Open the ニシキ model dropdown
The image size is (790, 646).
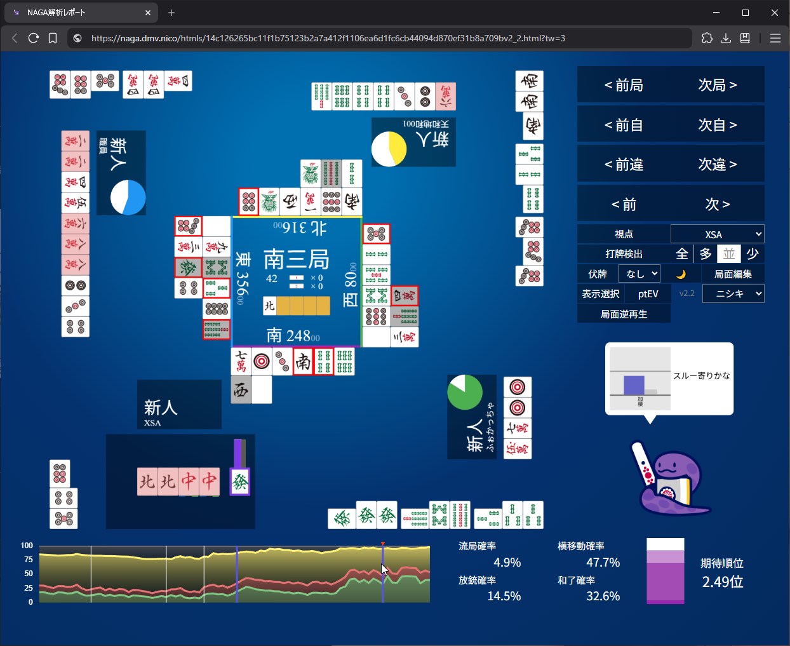(x=733, y=293)
